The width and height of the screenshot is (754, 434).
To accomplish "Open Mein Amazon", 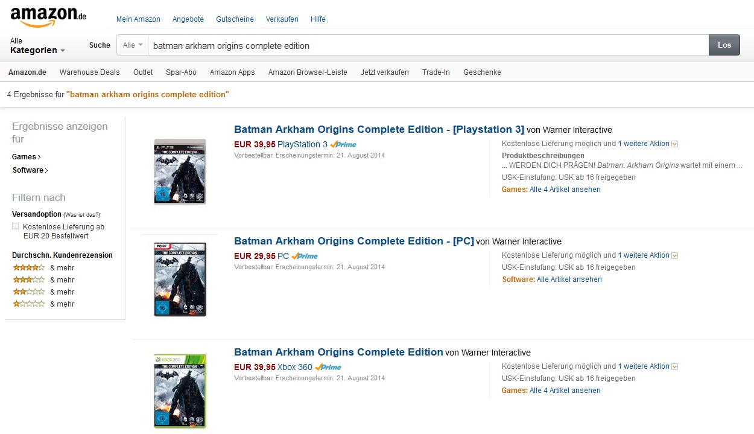I will click(138, 19).
